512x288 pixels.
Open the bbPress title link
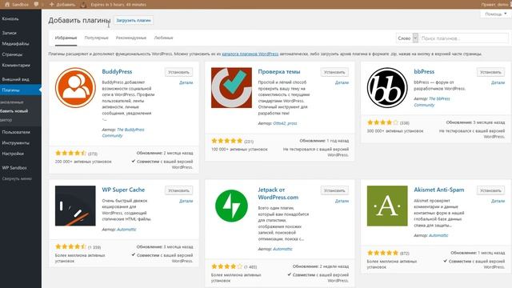424,71
